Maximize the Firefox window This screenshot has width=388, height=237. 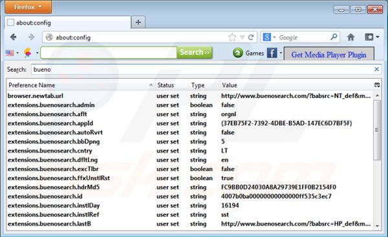coord(358,10)
